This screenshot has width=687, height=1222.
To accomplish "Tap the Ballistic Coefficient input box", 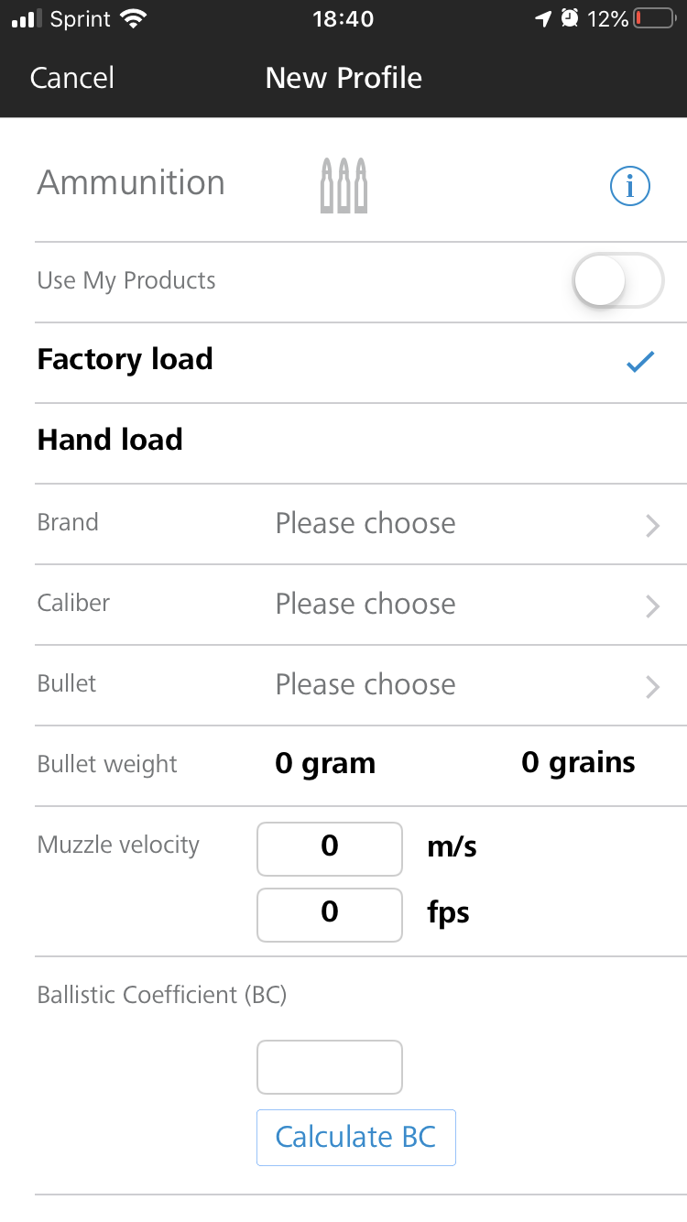I will 330,1067.
